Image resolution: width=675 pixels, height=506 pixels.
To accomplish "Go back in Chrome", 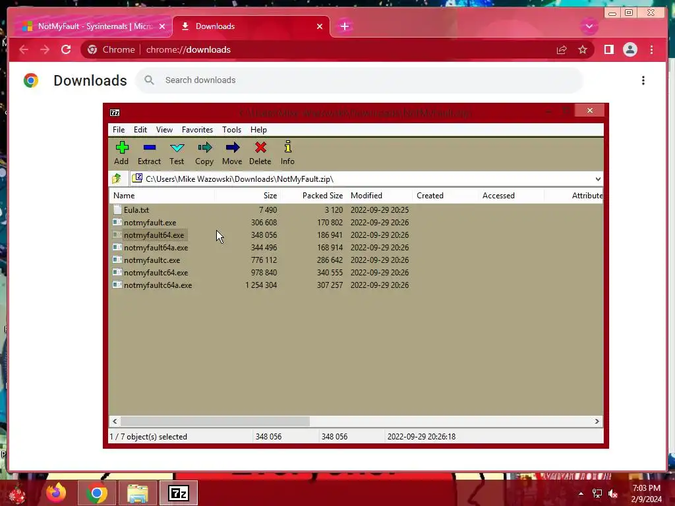I will pos(24,49).
